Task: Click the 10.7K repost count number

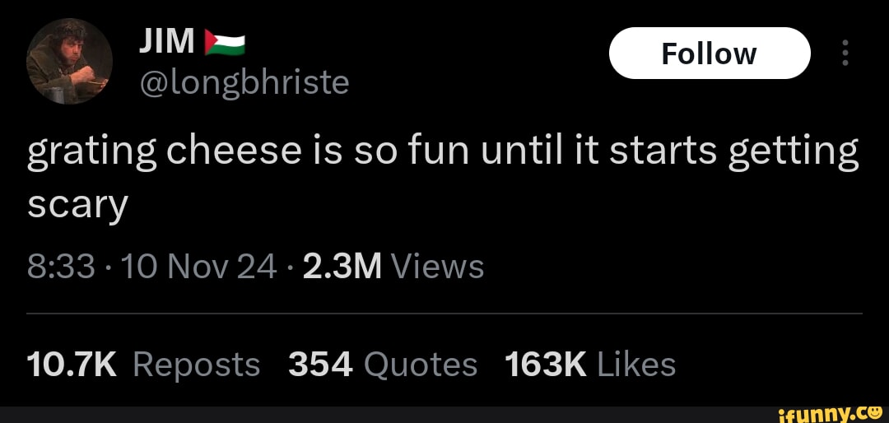Action: [73, 364]
